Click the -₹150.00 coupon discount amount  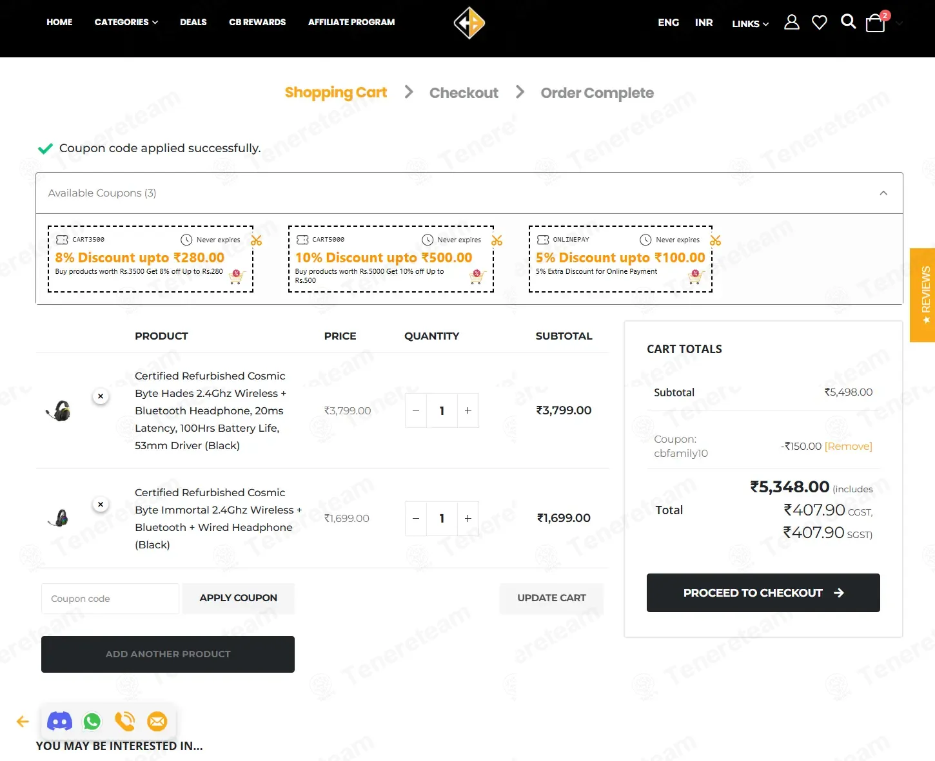coord(802,447)
